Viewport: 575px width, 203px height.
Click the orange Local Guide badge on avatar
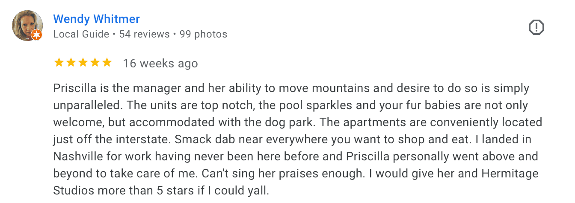(37, 35)
